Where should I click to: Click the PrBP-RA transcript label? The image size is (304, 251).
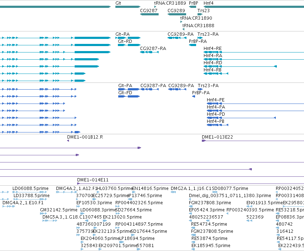(198, 41)
